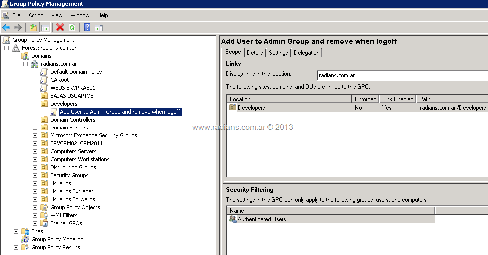Select Authenticated Users in Security Filtering

[261, 219]
